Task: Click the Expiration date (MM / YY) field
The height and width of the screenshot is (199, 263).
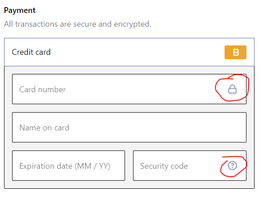Action: coord(68,166)
